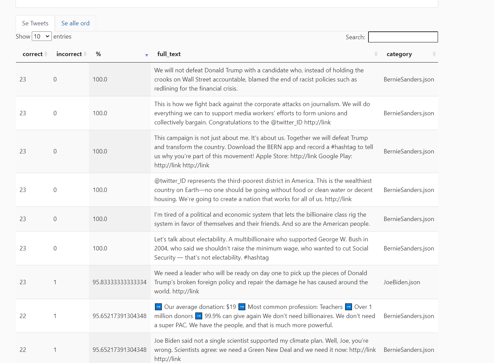Click the tweet starting 'Let's talk about electability'
Screen dimensions: 494x363
point(261,248)
